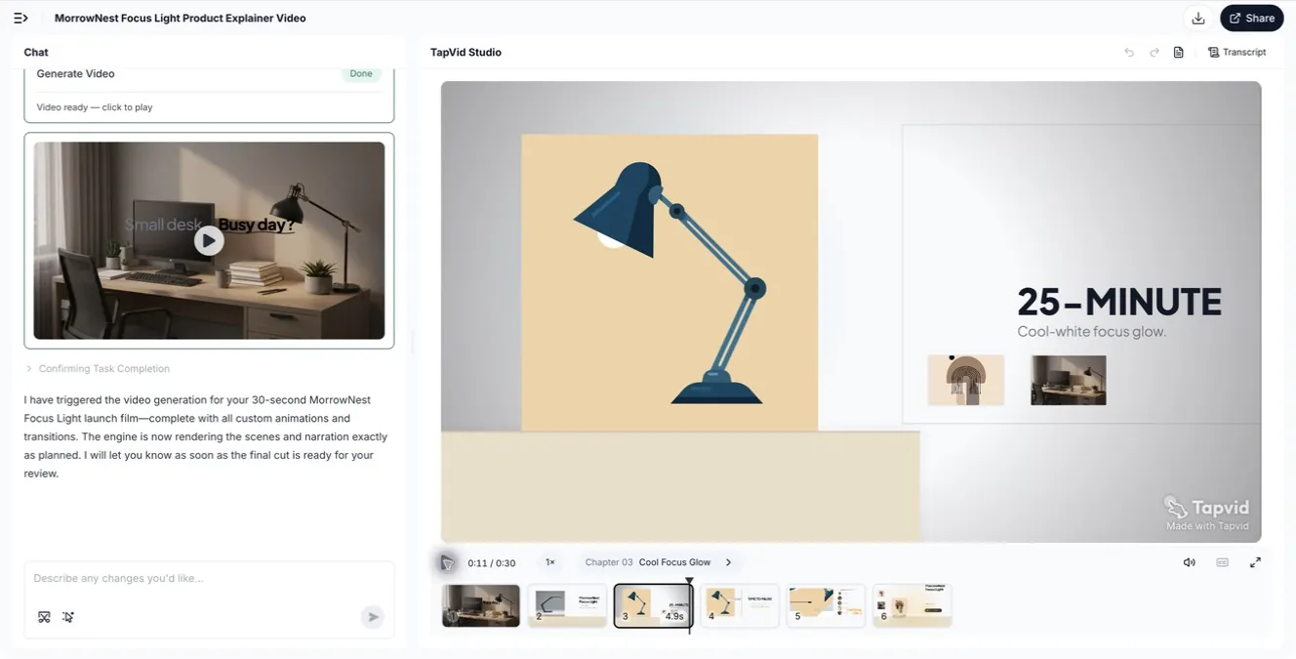Toggle closed captions

(1222, 562)
